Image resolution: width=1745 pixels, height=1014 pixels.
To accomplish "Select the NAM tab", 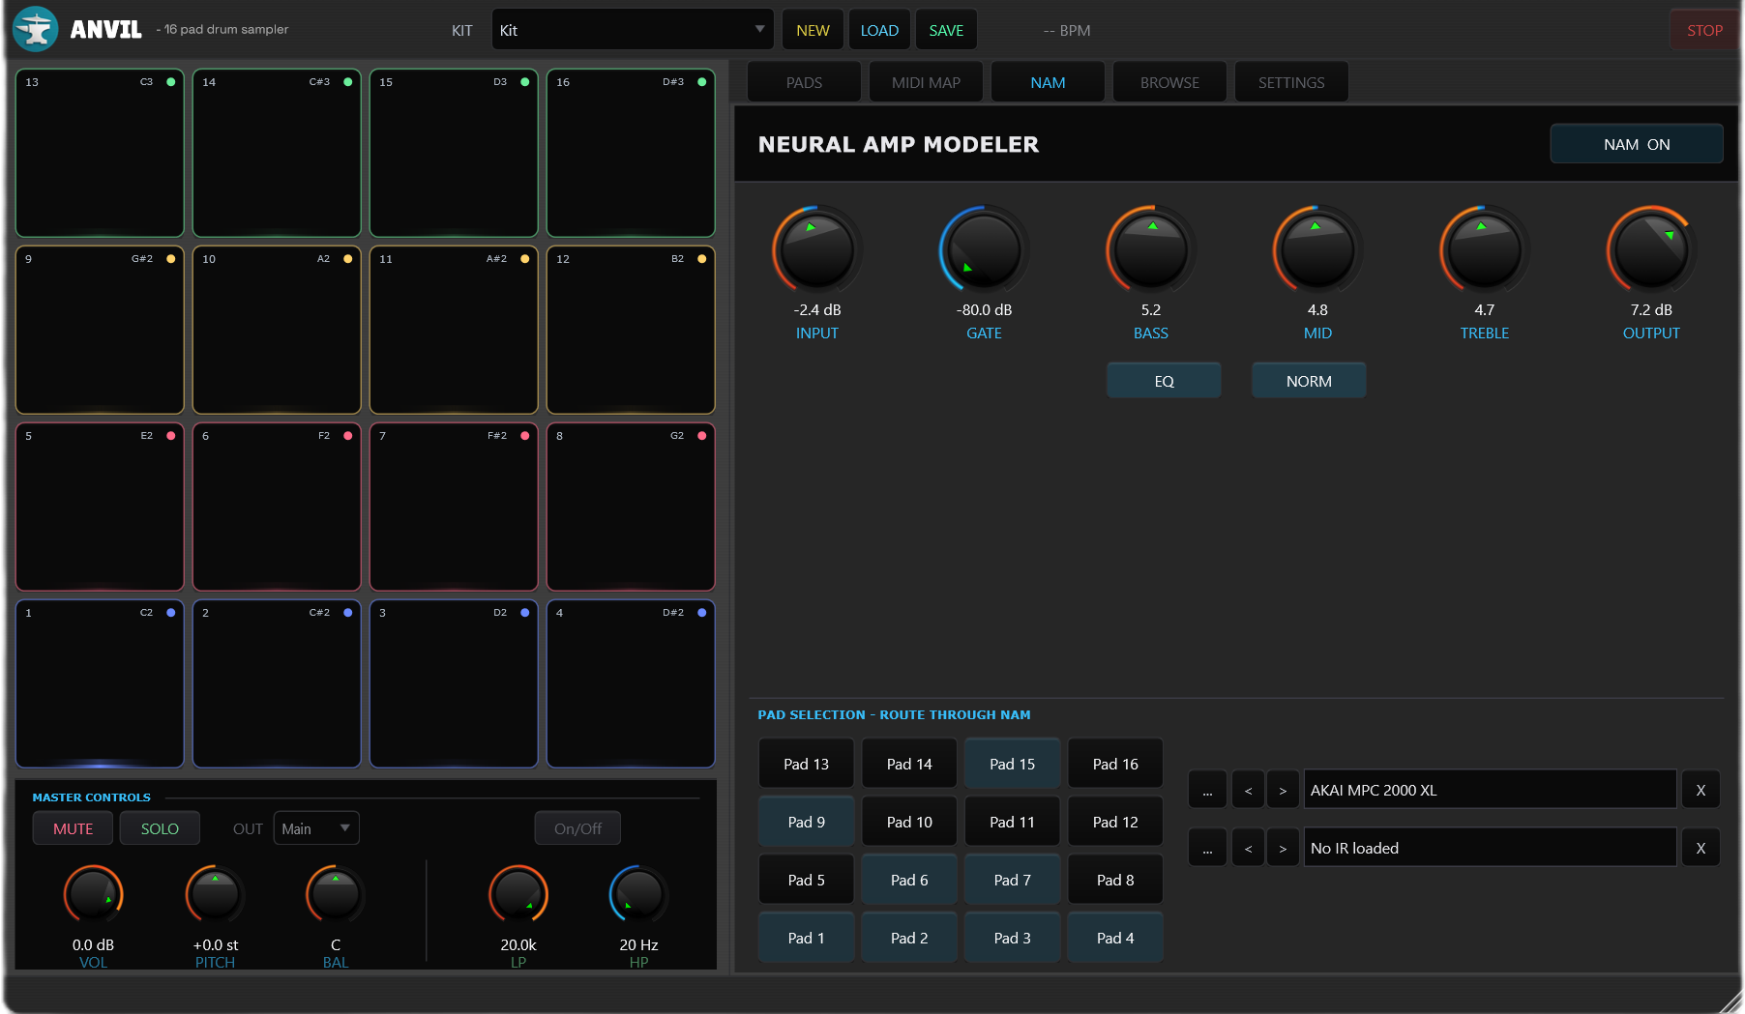I will 1048,82.
